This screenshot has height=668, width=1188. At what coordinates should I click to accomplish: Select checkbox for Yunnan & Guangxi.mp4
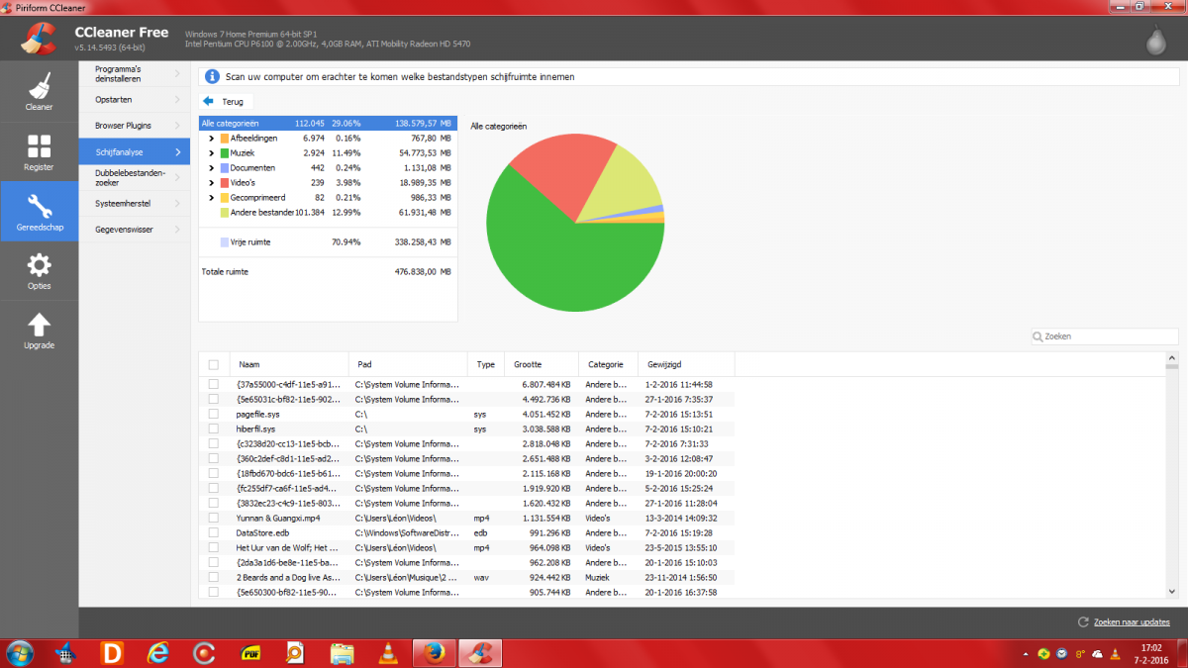pos(213,518)
